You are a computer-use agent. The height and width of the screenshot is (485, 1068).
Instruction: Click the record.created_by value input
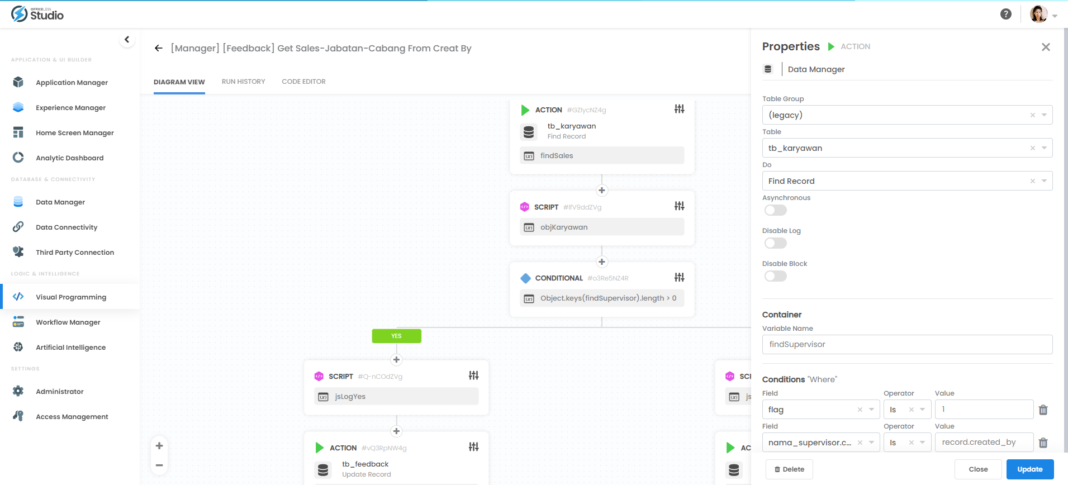[984, 442]
